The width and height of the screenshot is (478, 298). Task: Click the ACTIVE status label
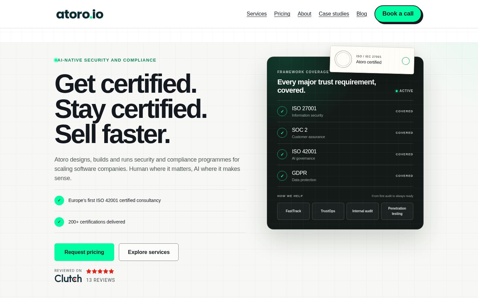(x=406, y=91)
